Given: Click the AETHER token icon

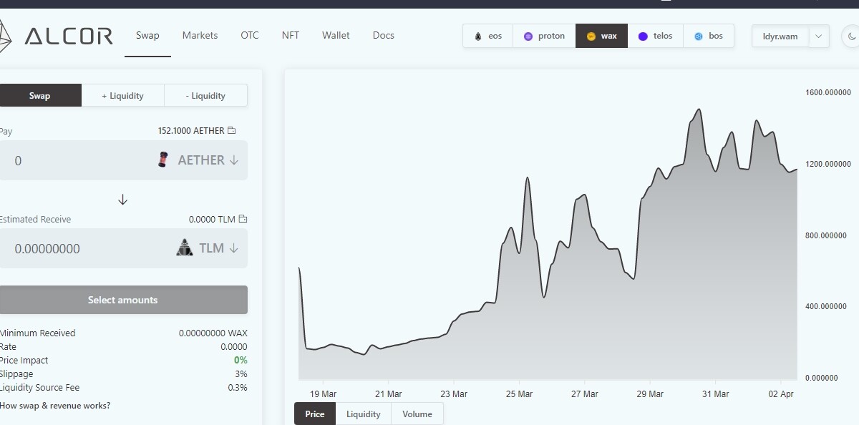Looking at the screenshot, I should pyautogui.click(x=163, y=160).
